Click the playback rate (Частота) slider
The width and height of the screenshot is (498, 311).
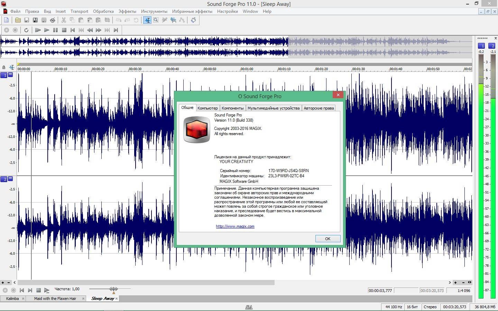(110, 289)
